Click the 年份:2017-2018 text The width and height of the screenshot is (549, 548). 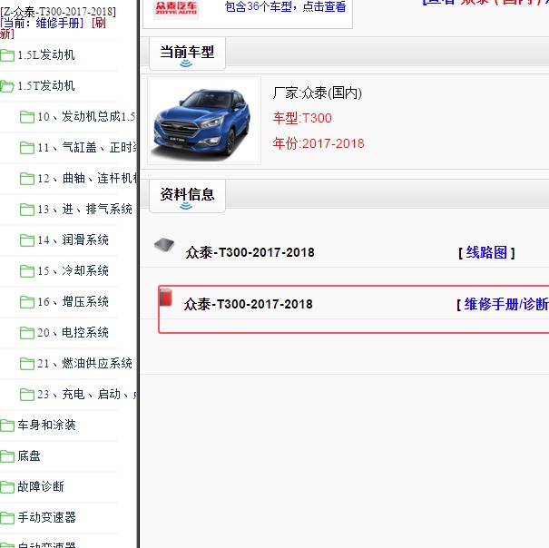319,143
